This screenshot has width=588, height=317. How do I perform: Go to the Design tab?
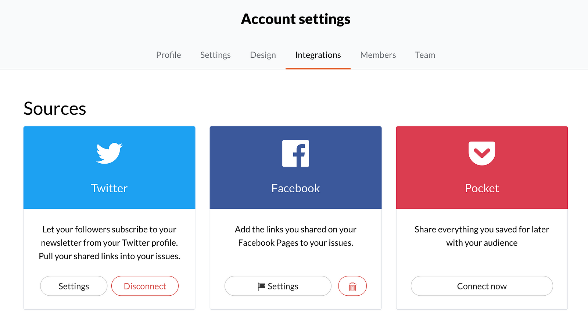[x=263, y=55]
